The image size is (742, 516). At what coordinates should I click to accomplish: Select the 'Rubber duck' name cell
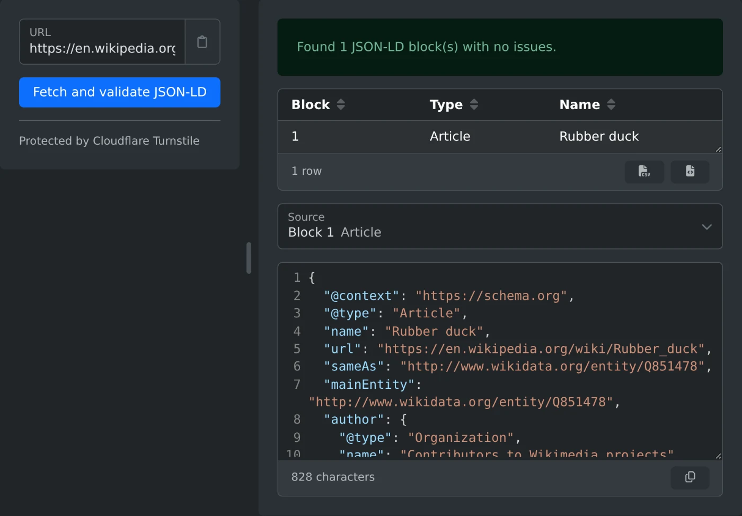[x=599, y=137]
